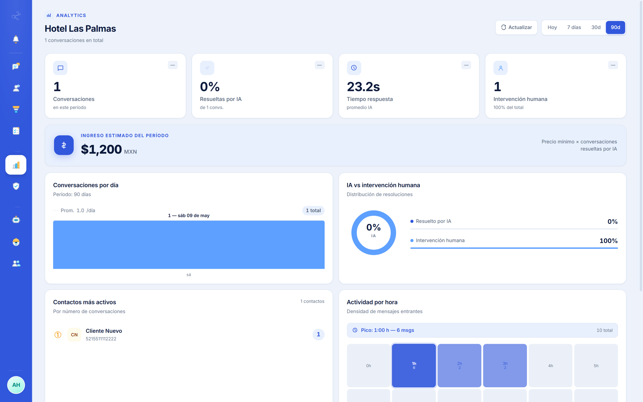
Task: Open the team users icon in the sidebar
Action: [x=16, y=263]
